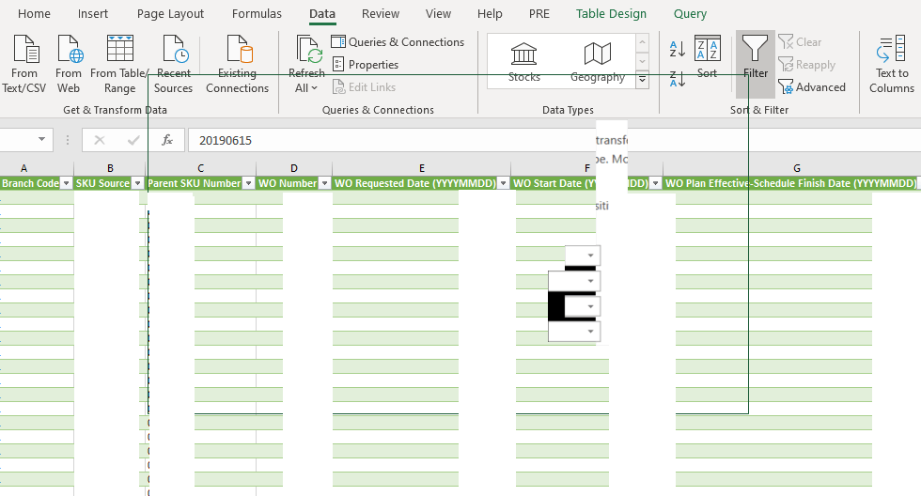Open Parent SKU Number filter dropdown

[248, 183]
